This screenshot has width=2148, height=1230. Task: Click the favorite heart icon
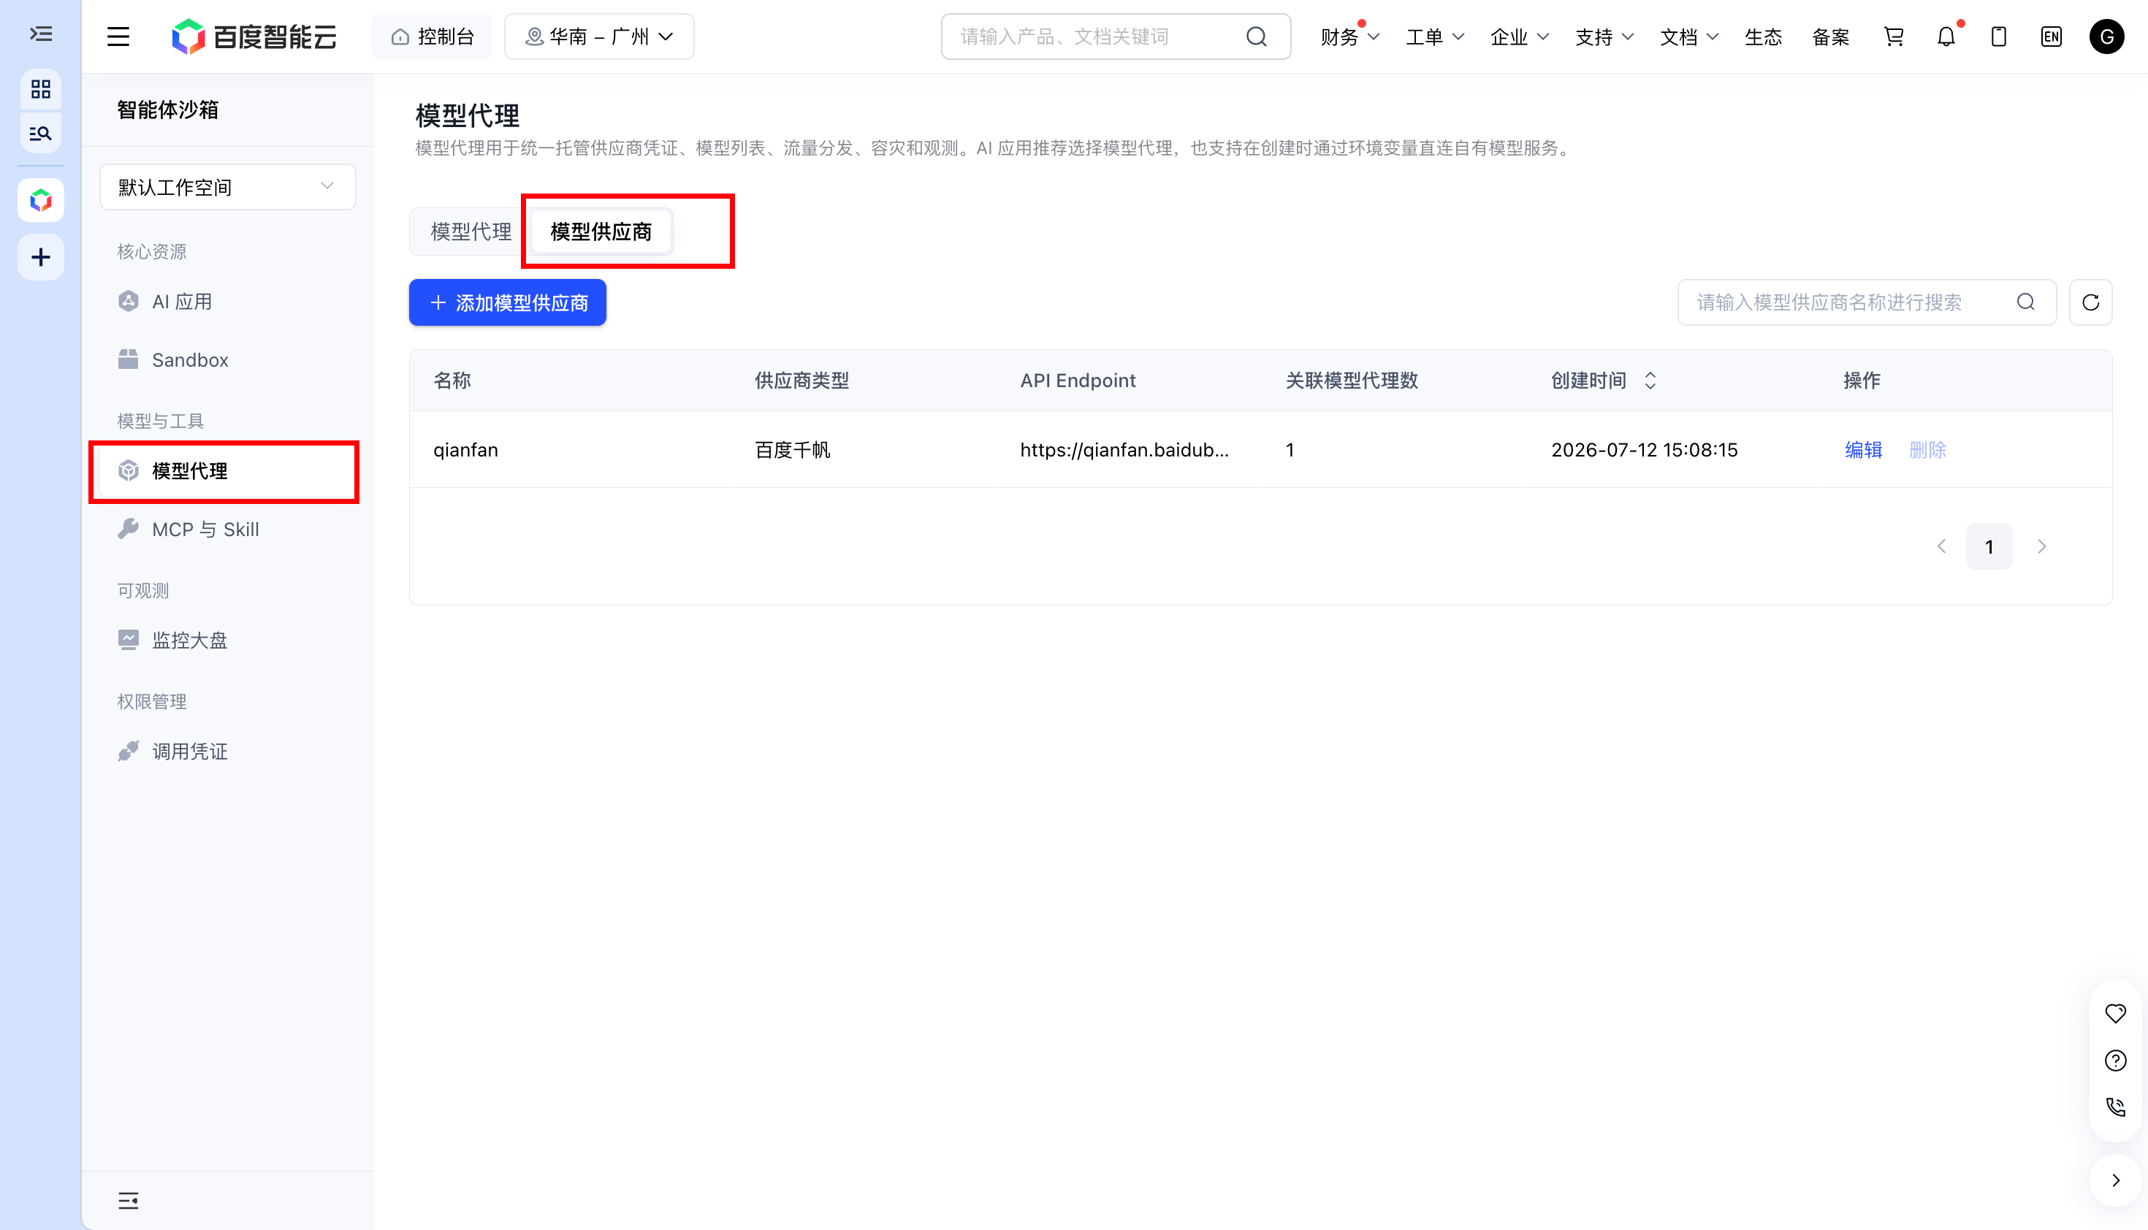tap(2115, 1013)
